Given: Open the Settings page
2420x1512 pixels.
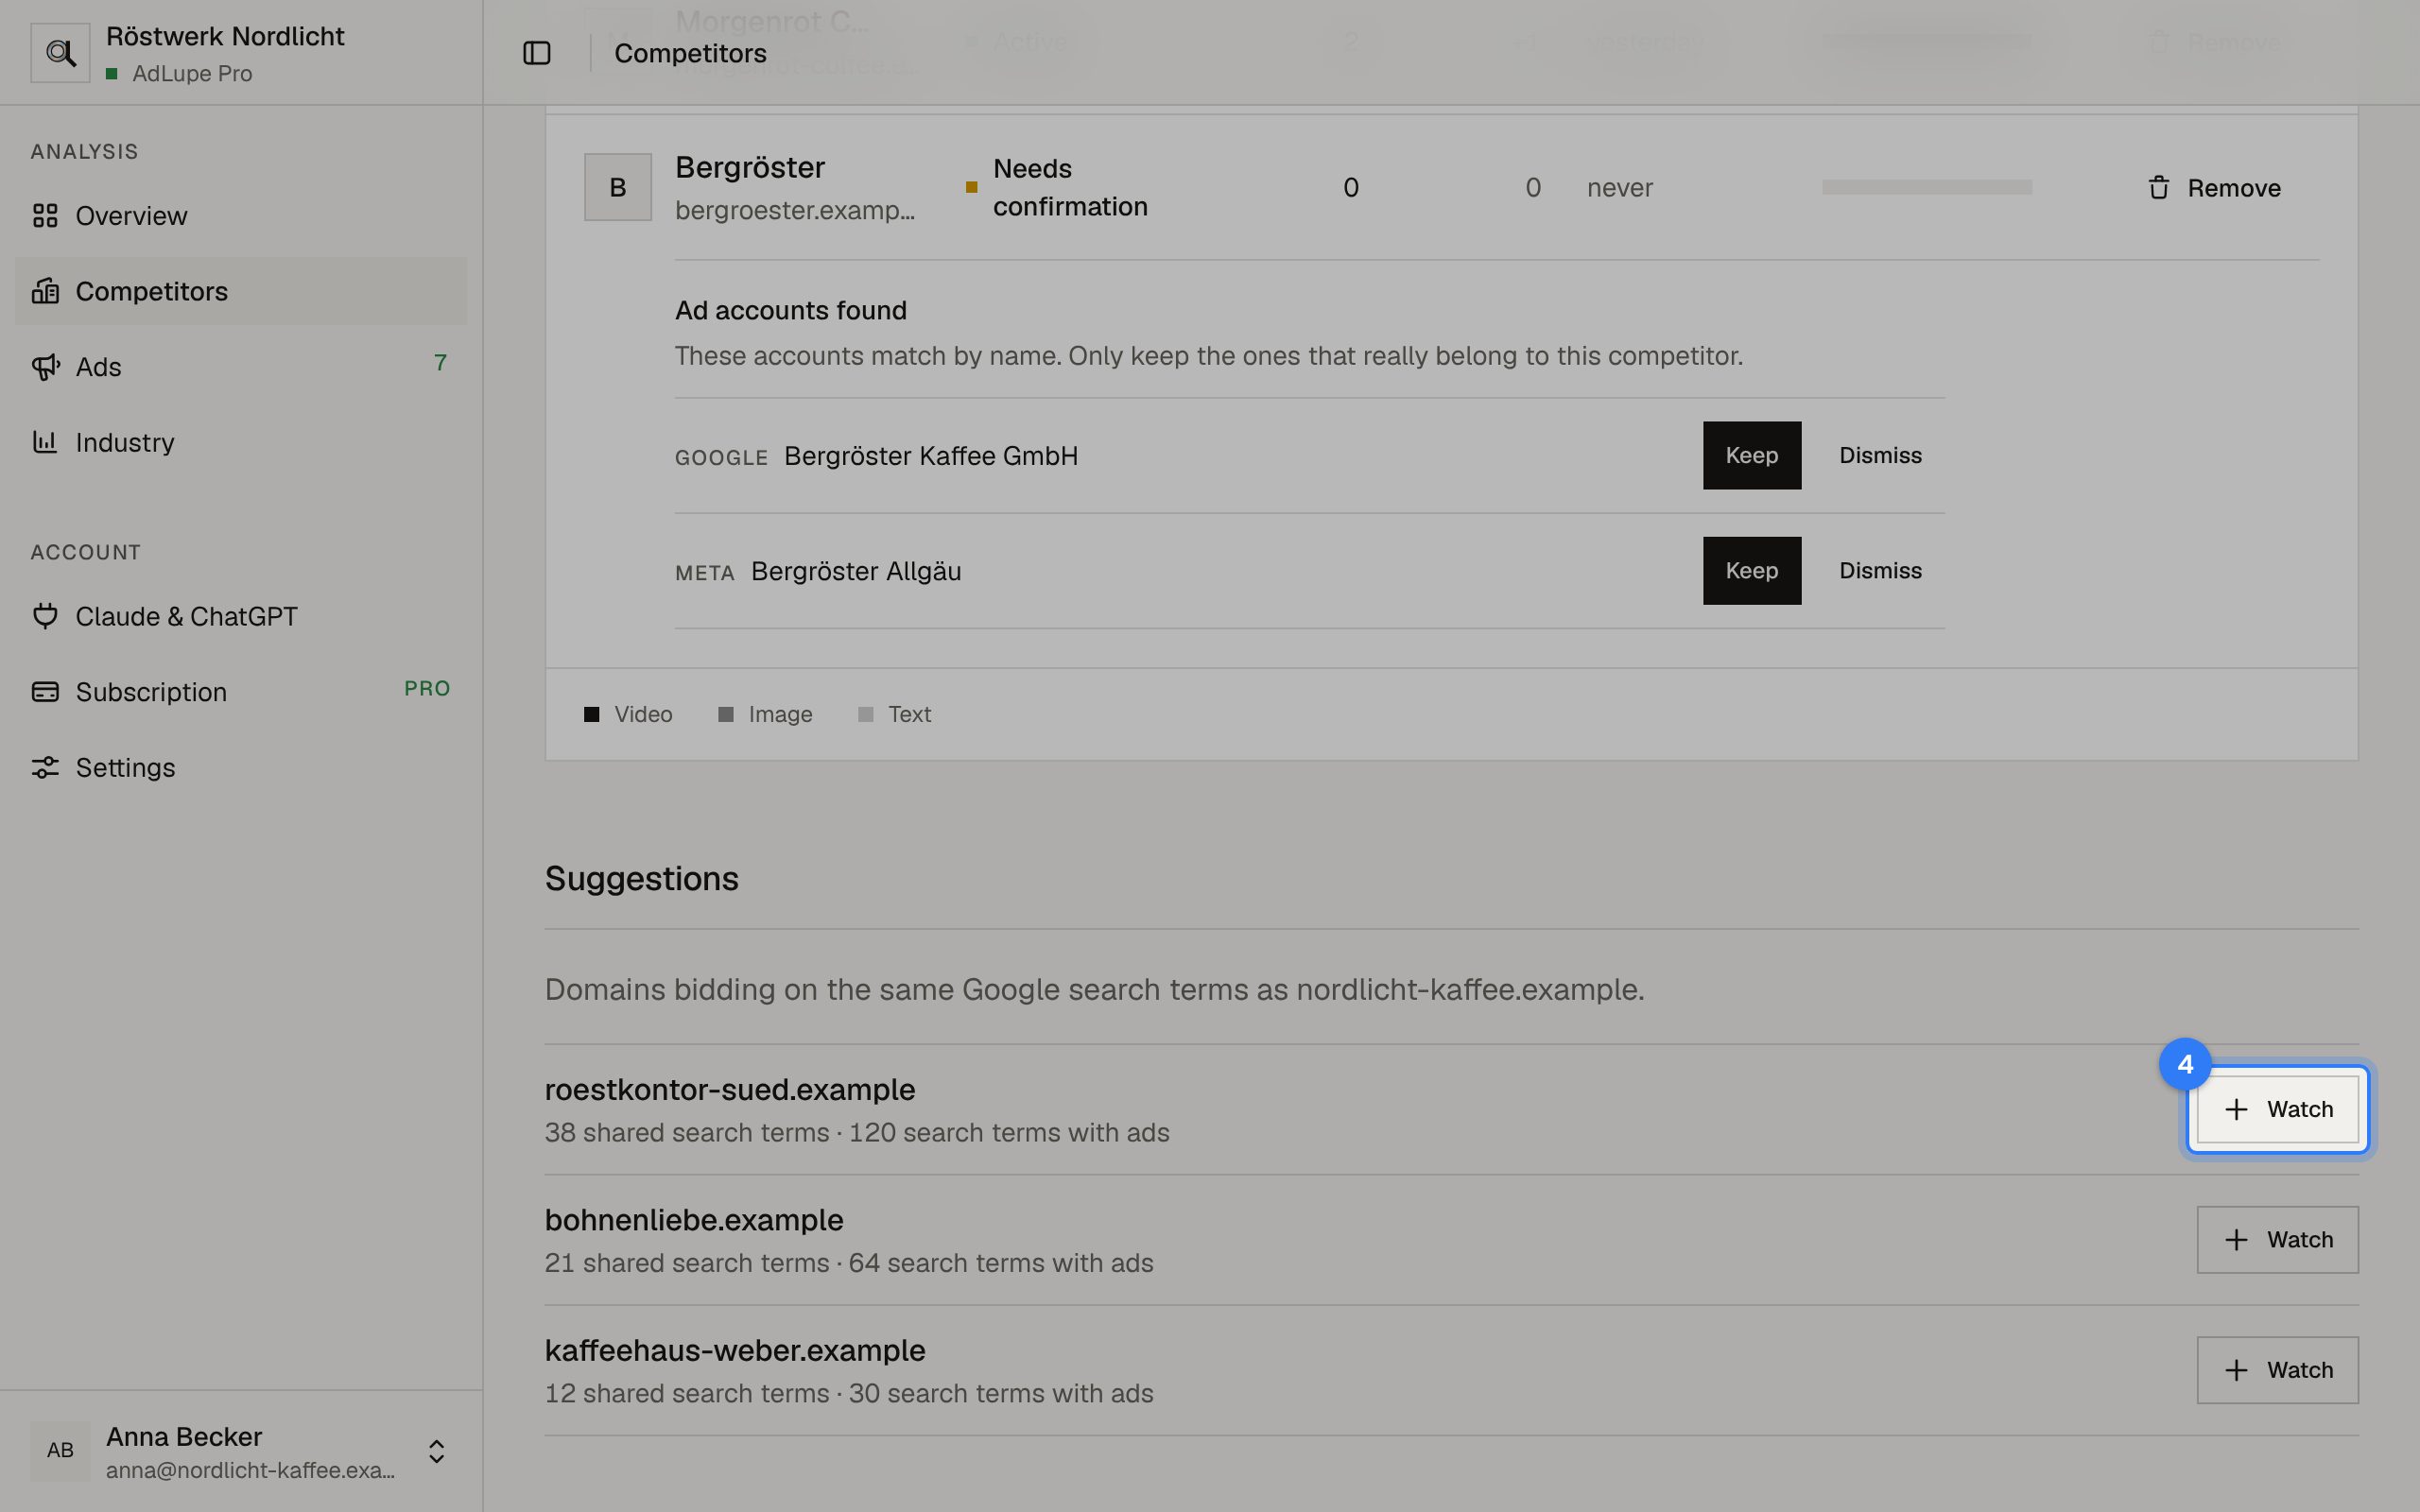Looking at the screenshot, I should (x=241, y=767).
